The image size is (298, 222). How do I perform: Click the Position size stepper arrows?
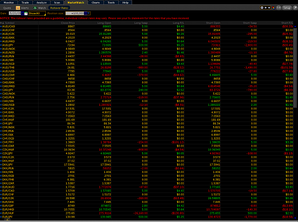tap(86, 13)
